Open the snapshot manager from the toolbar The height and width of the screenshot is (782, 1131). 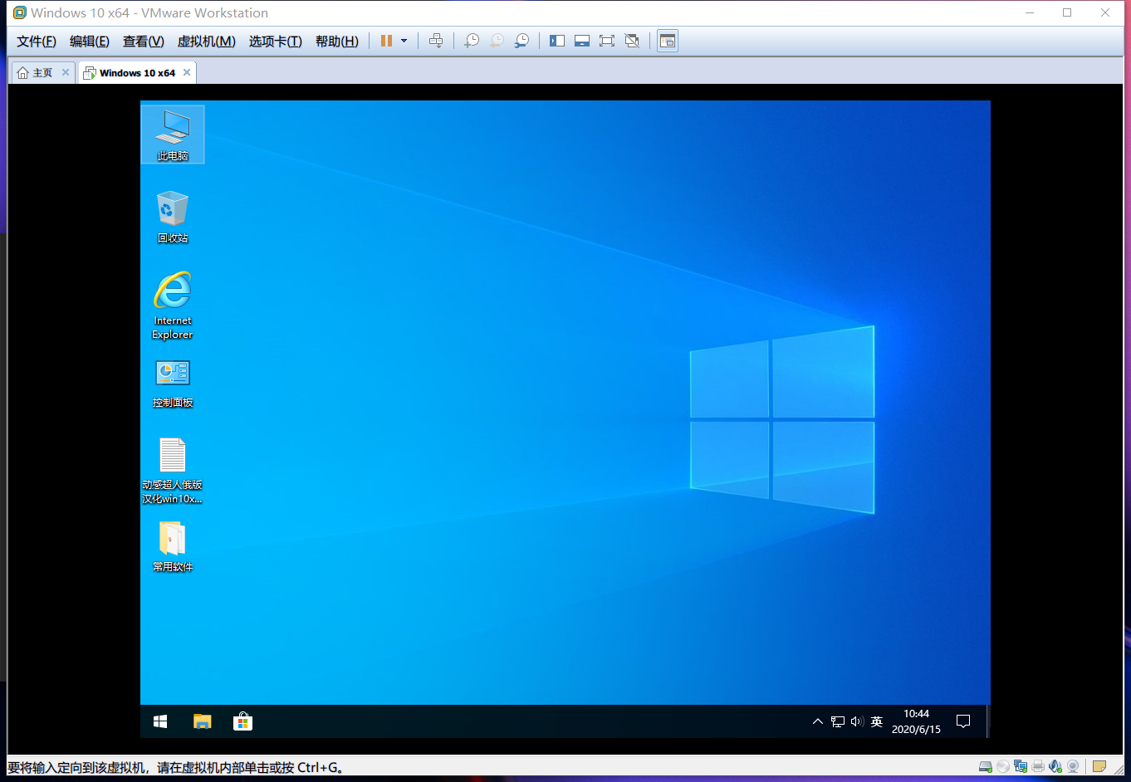pyautogui.click(x=521, y=41)
